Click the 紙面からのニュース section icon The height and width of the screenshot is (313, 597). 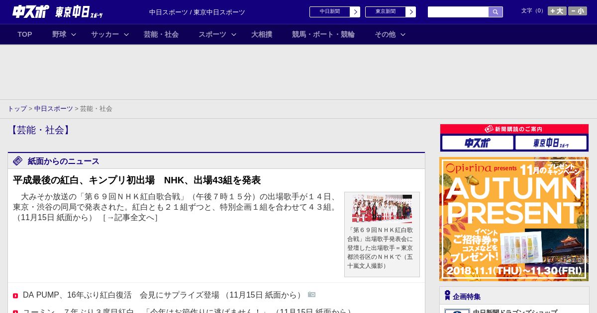tap(18, 160)
